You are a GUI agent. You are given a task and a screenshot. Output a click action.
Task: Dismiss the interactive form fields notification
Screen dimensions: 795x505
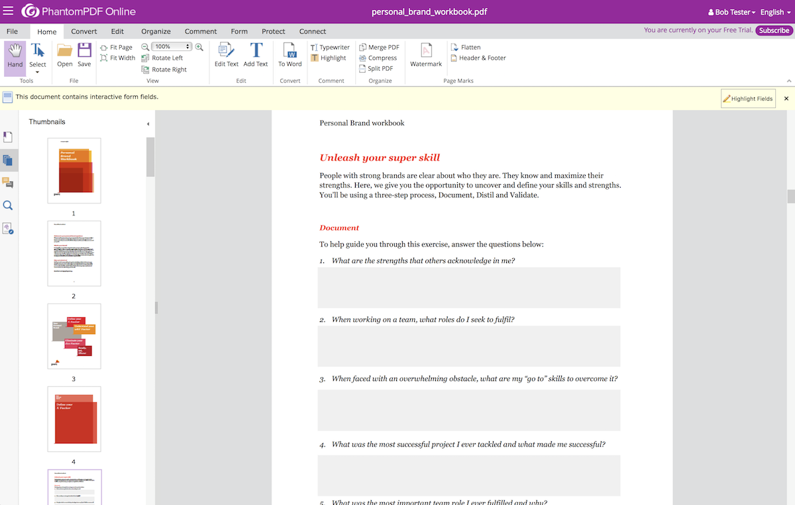[x=786, y=98]
